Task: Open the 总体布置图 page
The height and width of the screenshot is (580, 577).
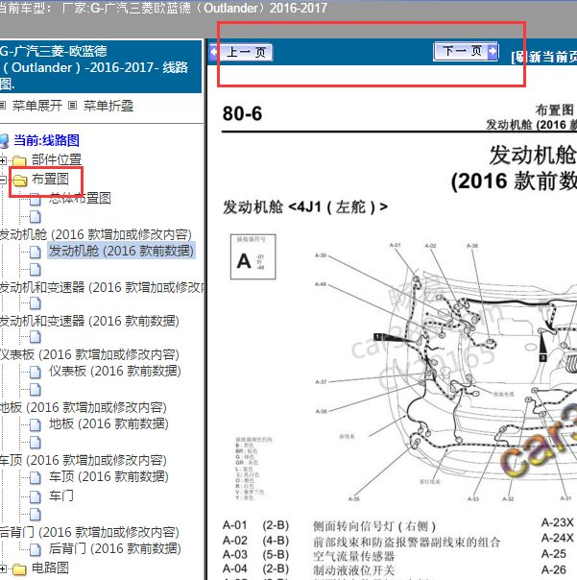Action: click(x=80, y=198)
